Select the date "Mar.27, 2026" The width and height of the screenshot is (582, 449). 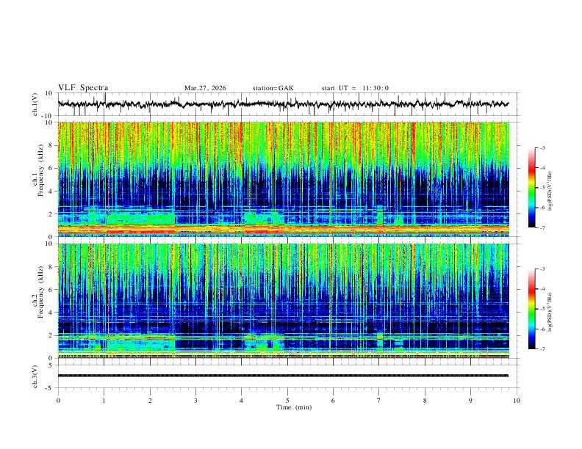205,88
